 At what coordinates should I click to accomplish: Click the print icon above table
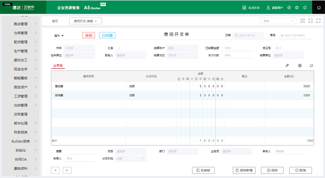[300, 65]
